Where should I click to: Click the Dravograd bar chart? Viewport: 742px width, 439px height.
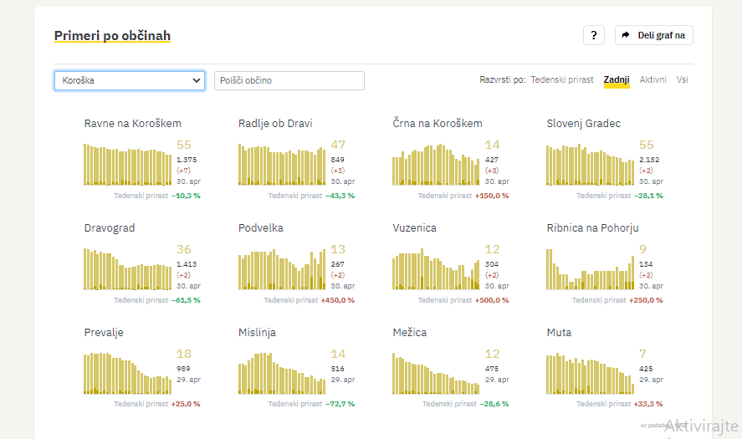click(x=128, y=268)
